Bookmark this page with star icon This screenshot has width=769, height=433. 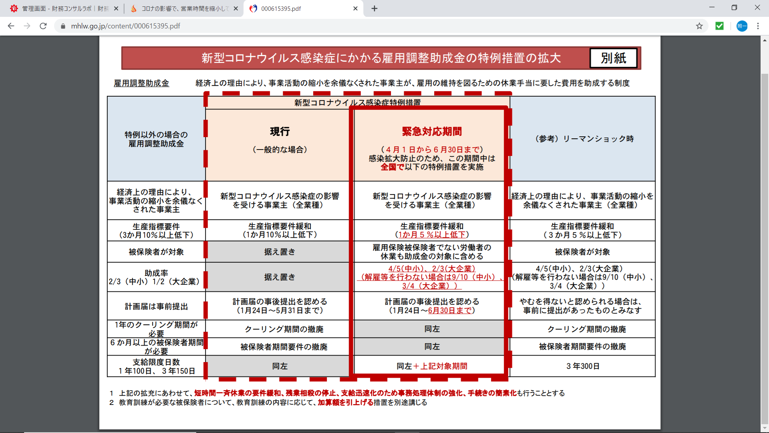[x=699, y=26]
